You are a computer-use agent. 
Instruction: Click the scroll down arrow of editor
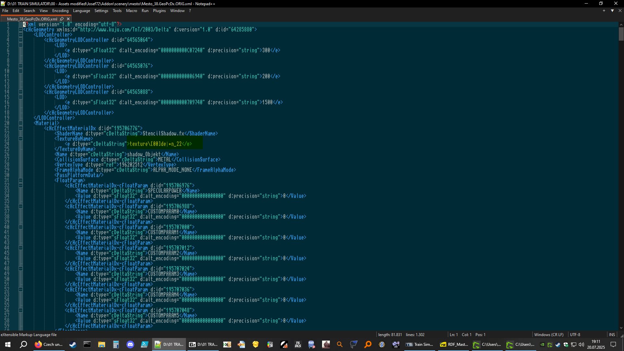pos(621,328)
